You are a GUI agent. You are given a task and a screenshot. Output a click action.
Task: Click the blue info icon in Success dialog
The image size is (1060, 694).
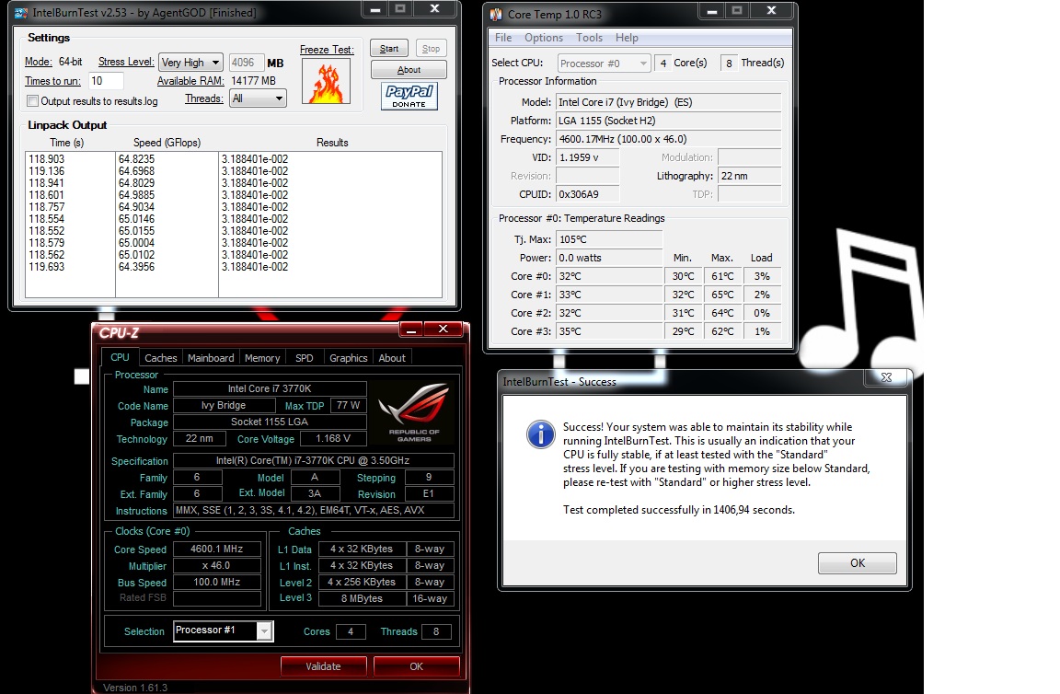[541, 434]
